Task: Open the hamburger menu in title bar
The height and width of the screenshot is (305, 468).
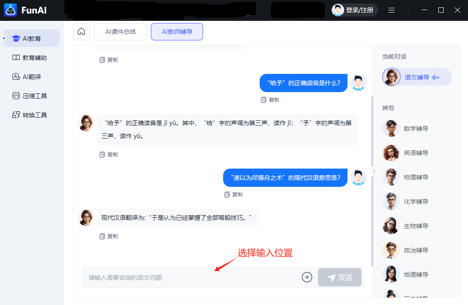Action: (x=391, y=10)
